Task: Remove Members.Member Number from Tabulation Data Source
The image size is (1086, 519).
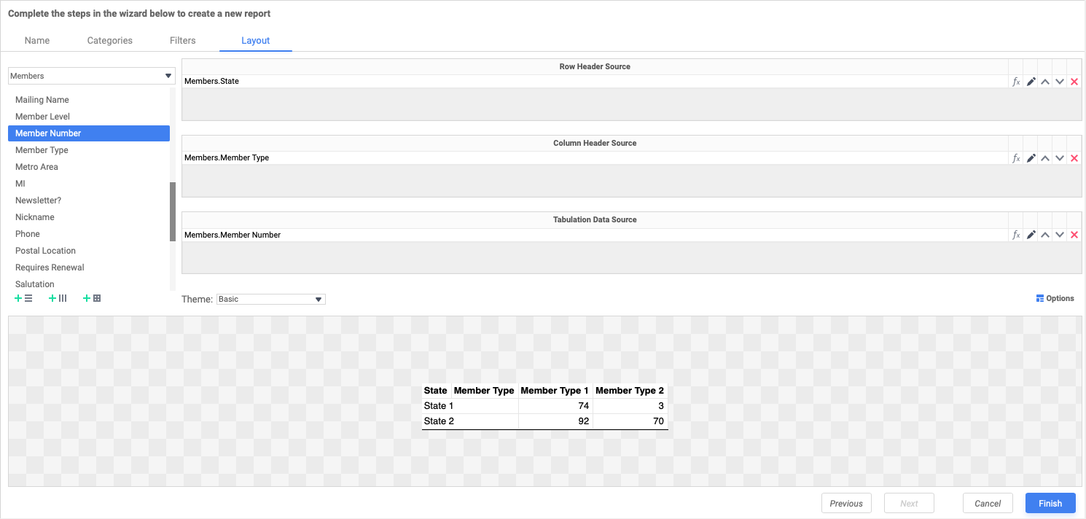Action: [1074, 234]
